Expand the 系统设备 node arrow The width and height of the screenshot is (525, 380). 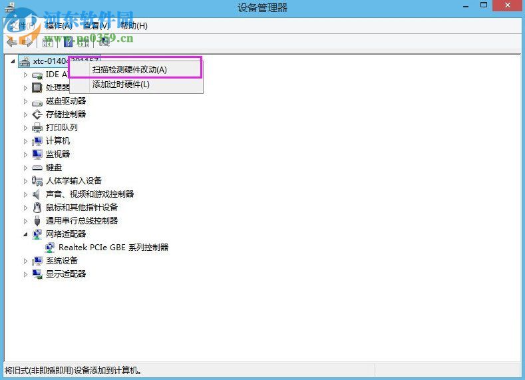[25, 261]
